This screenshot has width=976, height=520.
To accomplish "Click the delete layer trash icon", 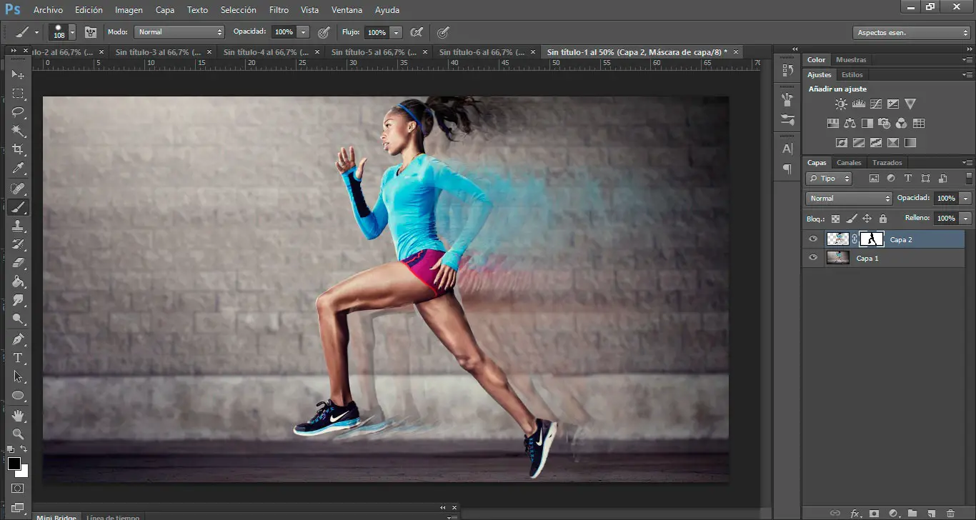I will tap(950, 513).
